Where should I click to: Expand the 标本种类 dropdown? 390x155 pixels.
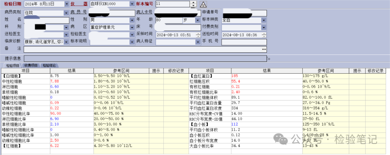tap(264, 20)
